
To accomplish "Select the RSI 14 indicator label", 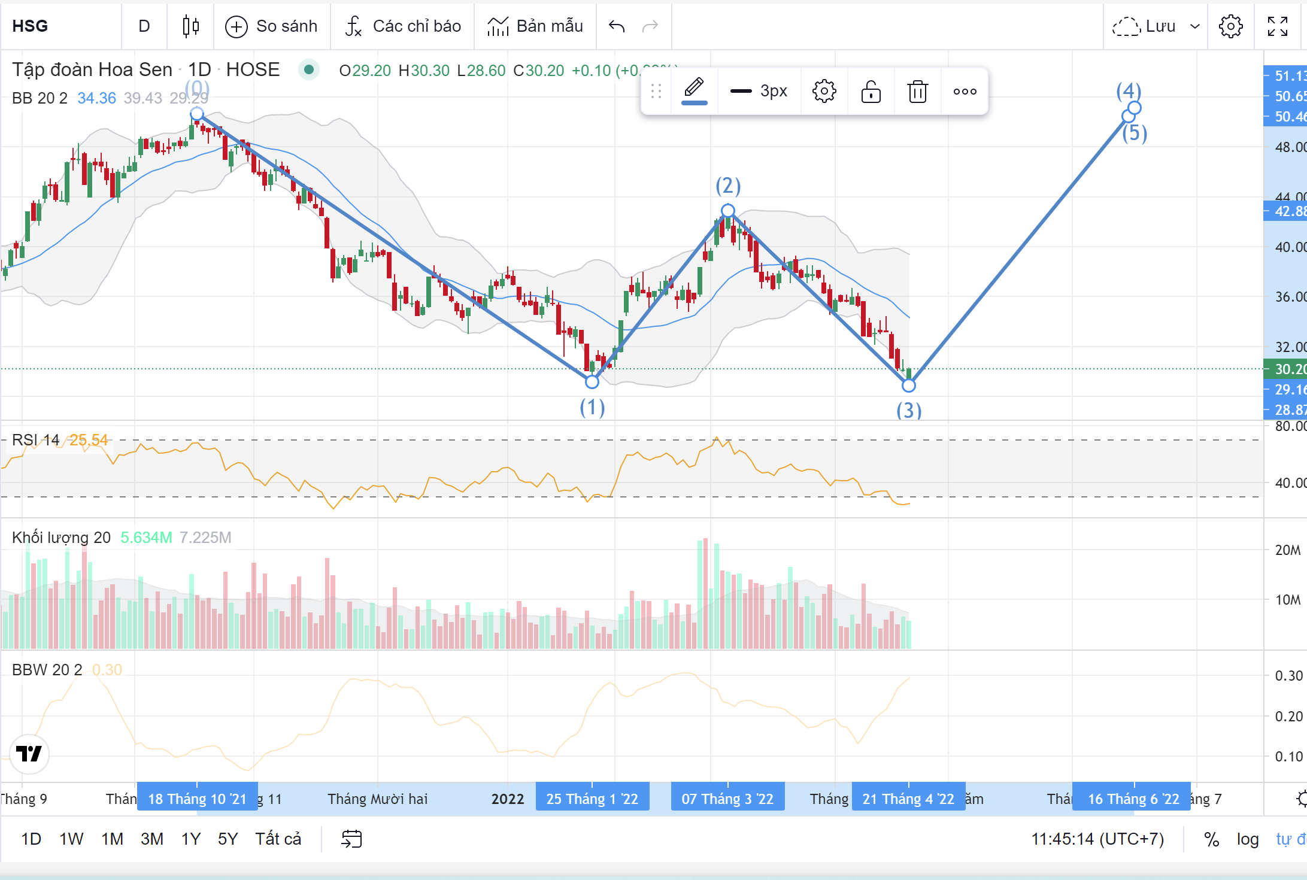I will click(x=36, y=440).
